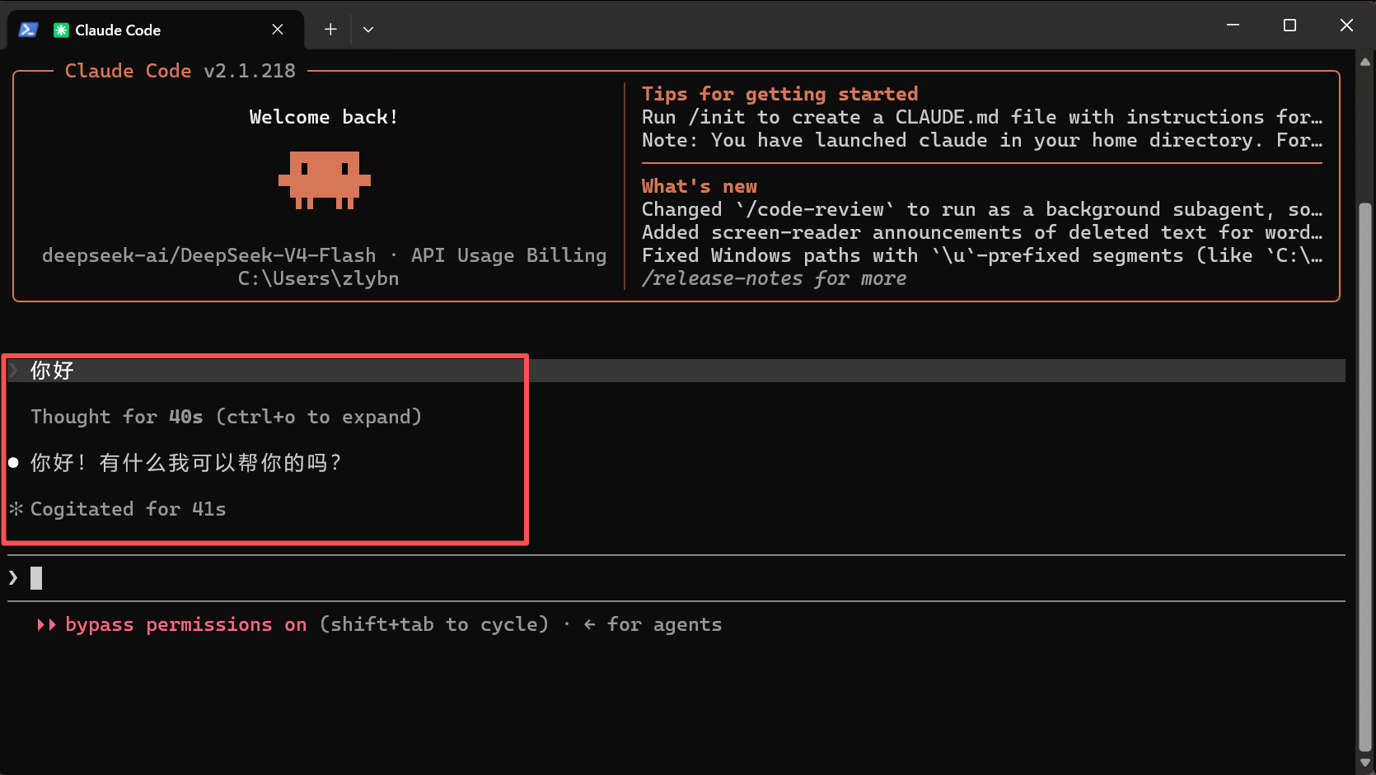Screen dimensions: 1376x775
Task: Click the 'C:\Users\zlybn' path text
Action: (318, 278)
